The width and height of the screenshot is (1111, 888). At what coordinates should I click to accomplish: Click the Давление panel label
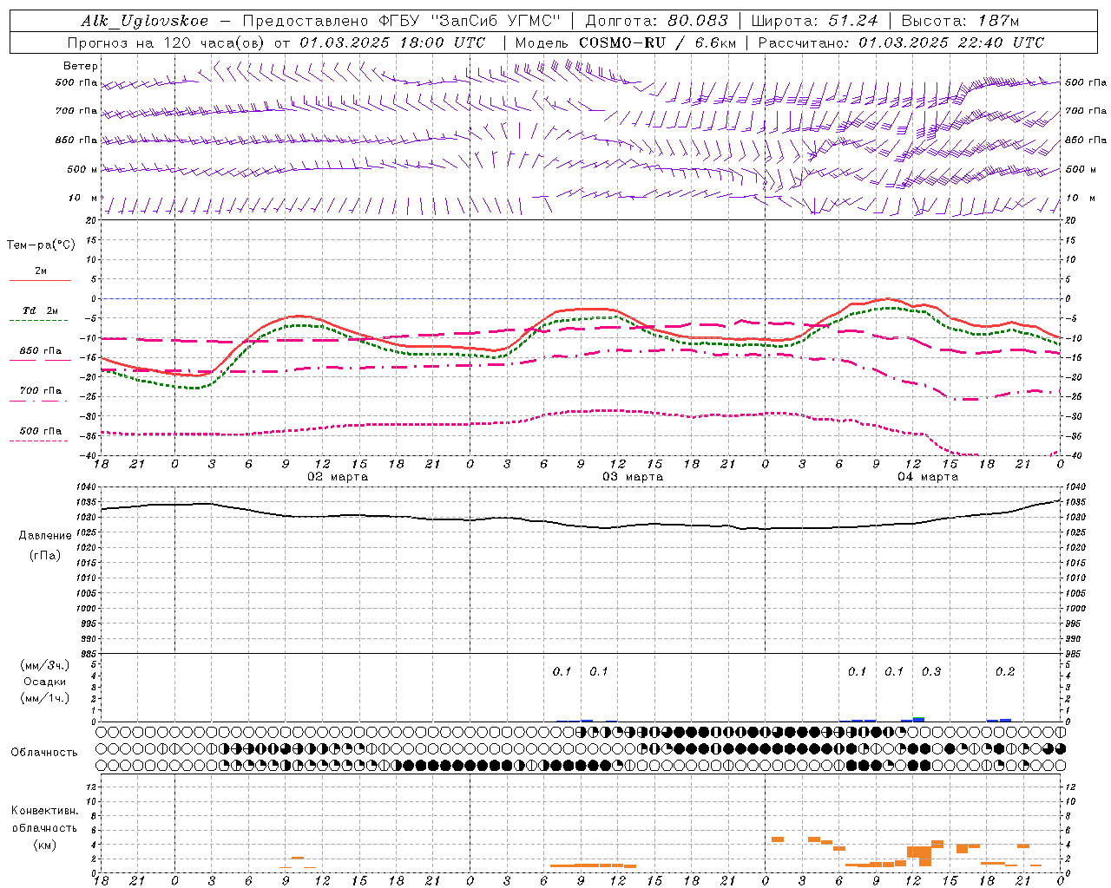(x=45, y=536)
